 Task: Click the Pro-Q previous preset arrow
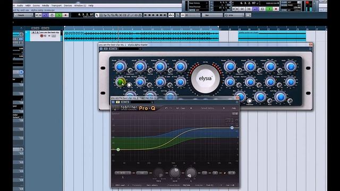[191, 108]
